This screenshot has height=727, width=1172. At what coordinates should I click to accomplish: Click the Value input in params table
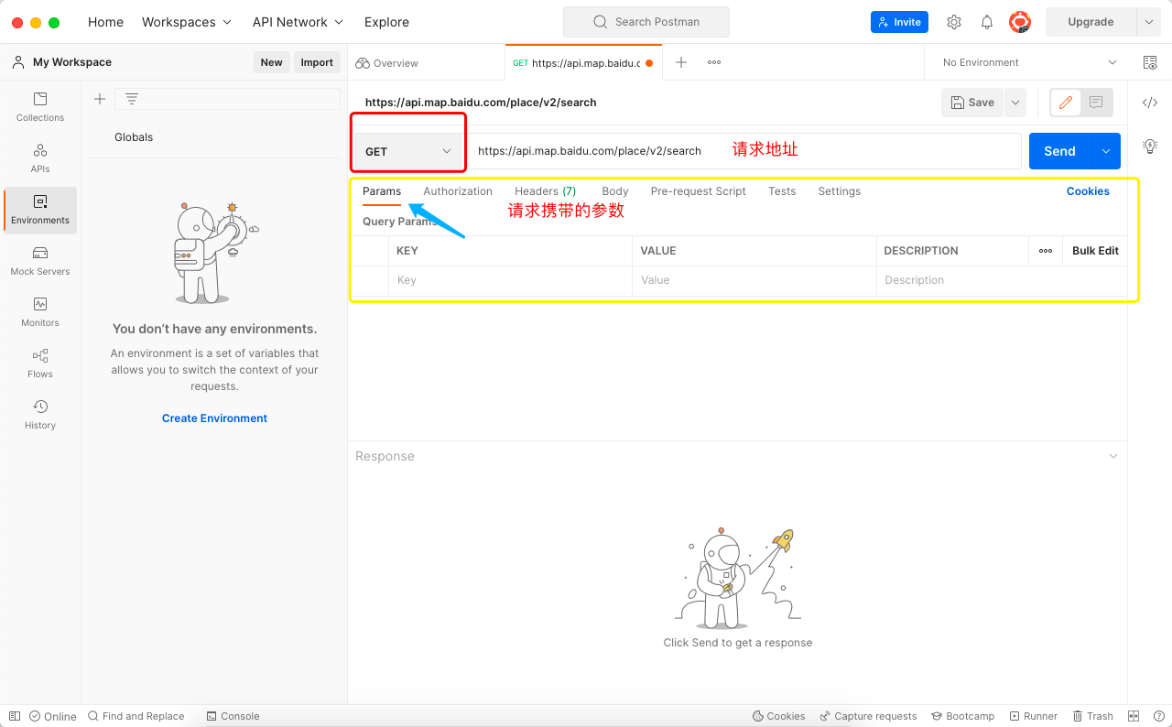[x=754, y=280]
